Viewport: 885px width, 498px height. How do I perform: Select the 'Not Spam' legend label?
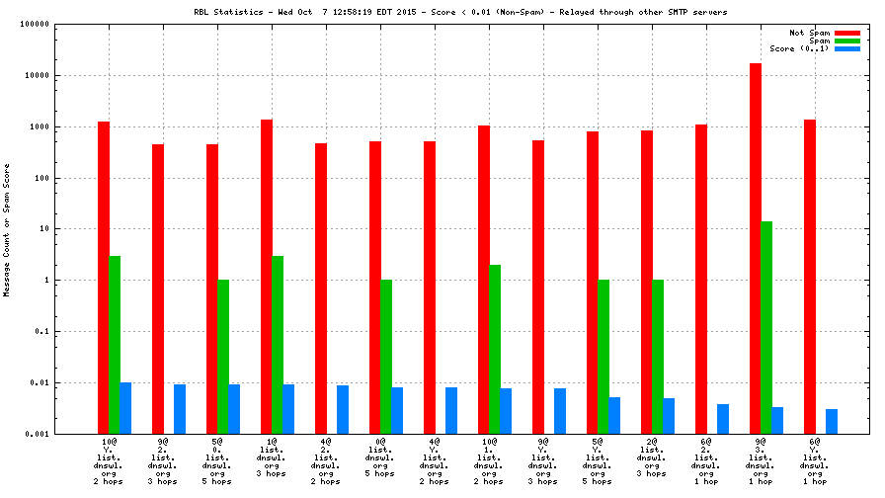(x=809, y=33)
